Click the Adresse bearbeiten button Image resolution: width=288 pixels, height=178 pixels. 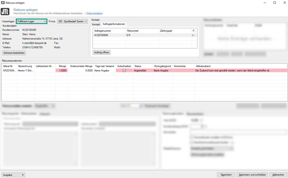14,53
